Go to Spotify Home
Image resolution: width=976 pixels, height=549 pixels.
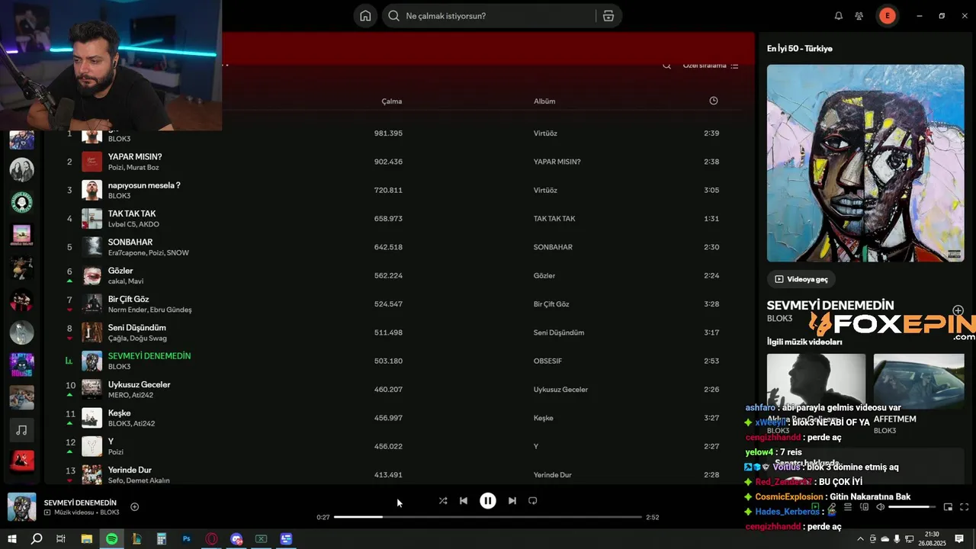pyautogui.click(x=365, y=16)
